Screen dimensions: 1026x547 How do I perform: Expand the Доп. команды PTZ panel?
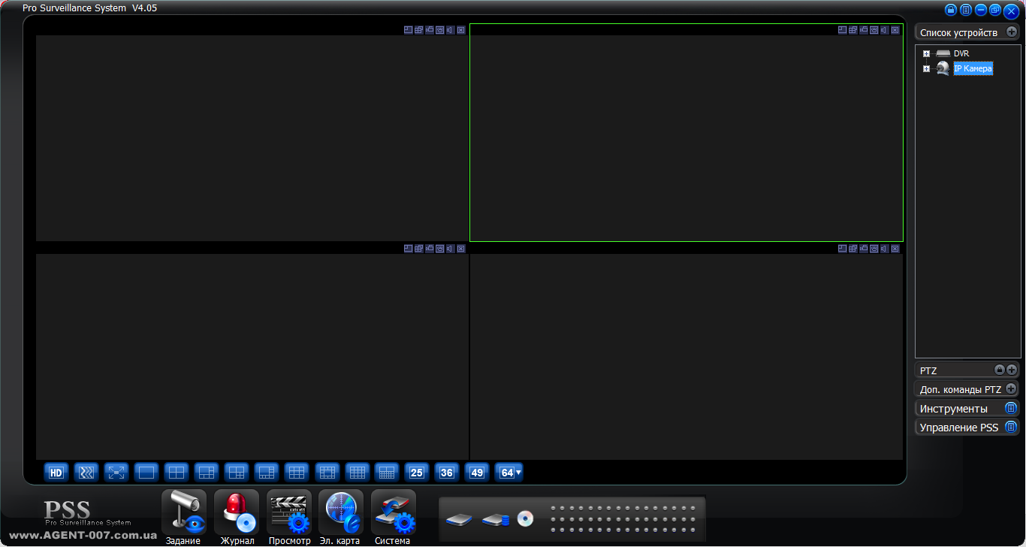[x=1011, y=389]
